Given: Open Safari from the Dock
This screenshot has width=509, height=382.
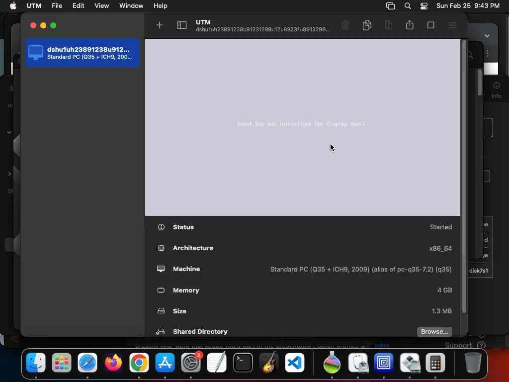Looking at the screenshot, I should click(87, 363).
